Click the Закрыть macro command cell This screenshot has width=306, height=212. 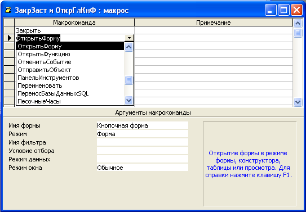(74, 30)
